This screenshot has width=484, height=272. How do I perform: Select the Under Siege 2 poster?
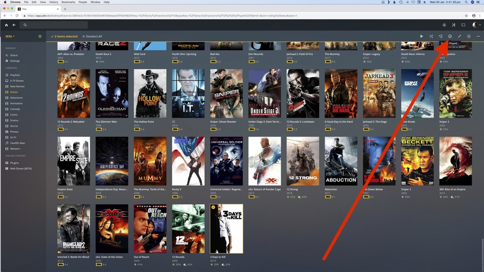pyautogui.click(x=264, y=93)
